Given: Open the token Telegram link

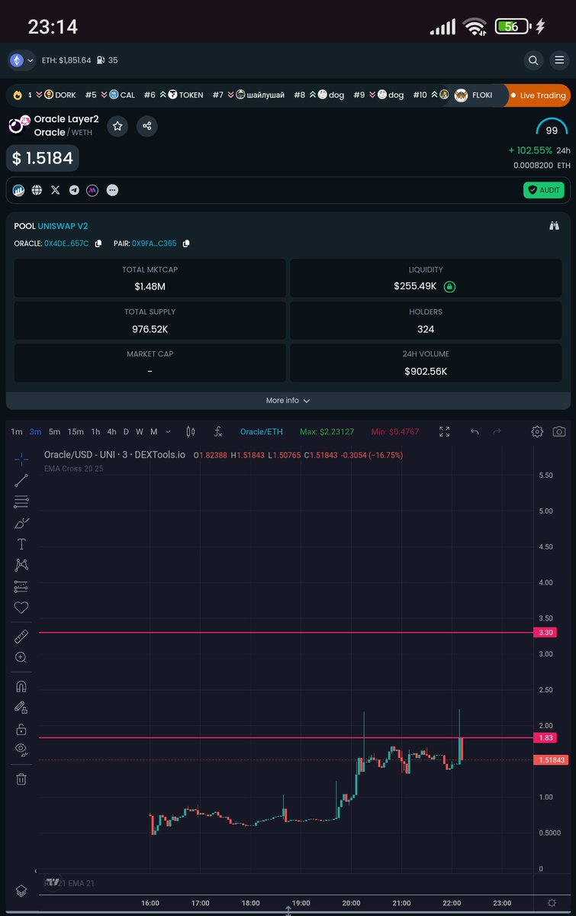Looking at the screenshot, I should tap(74, 190).
